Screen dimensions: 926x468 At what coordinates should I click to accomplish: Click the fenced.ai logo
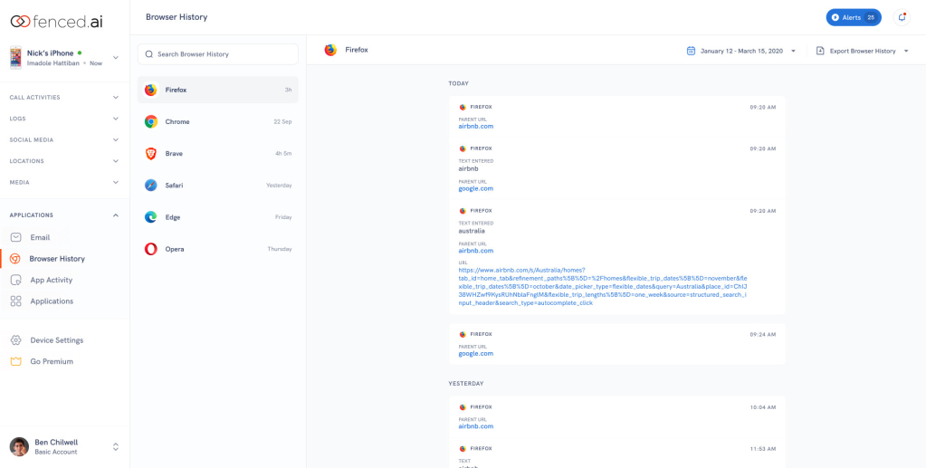click(x=57, y=22)
